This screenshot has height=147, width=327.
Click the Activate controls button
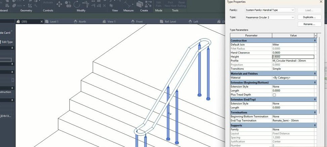click(x=48, y=2)
